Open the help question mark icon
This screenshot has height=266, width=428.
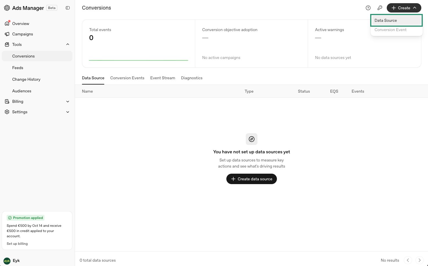point(368,8)
